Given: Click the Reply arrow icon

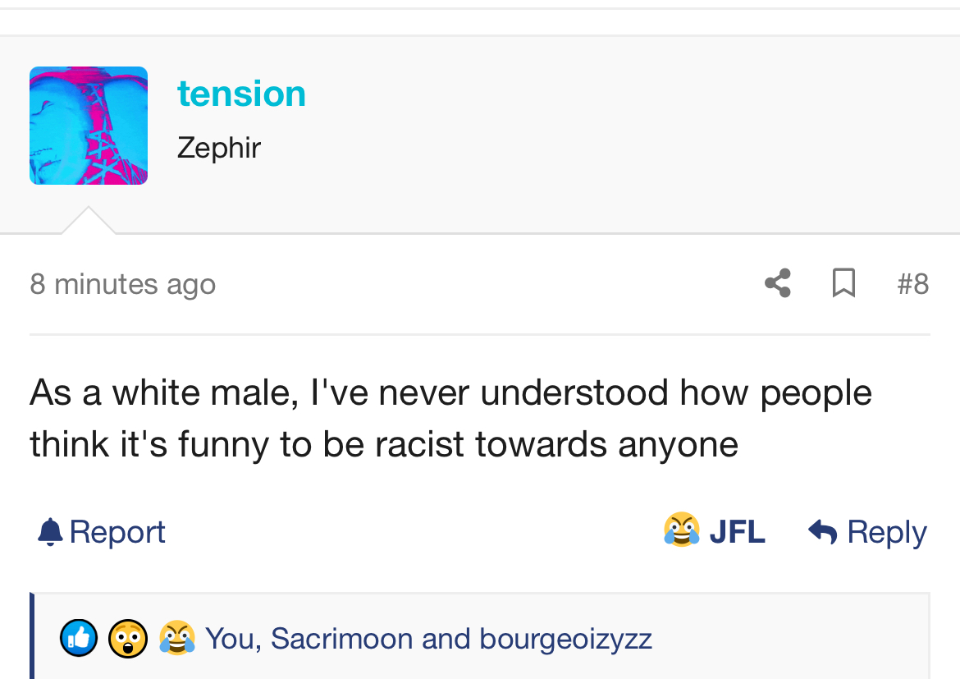Looking at the screenshot, I should 822,532.
